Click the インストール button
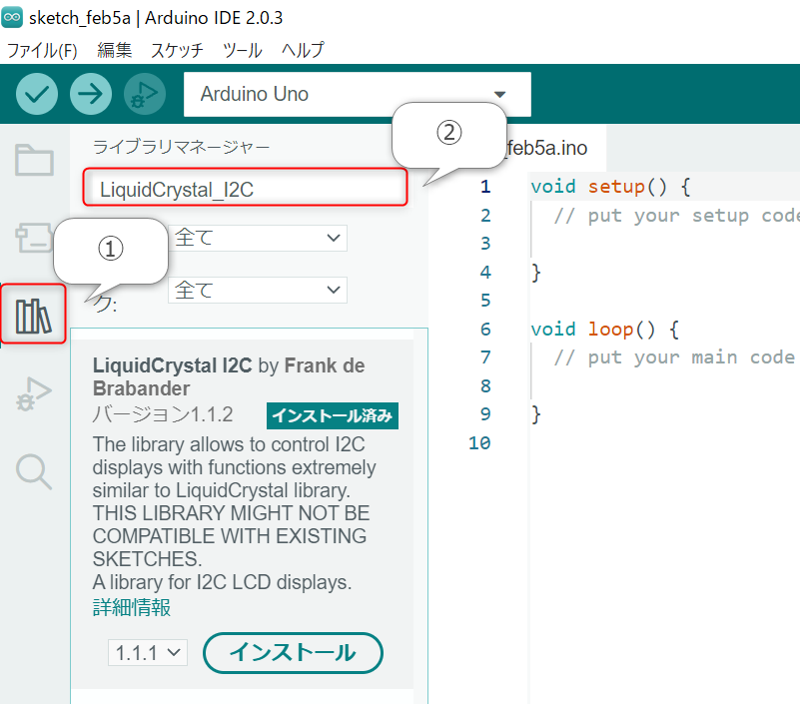Image resolution: width=800 pixels, height=704 pixels. coord(293,653)
